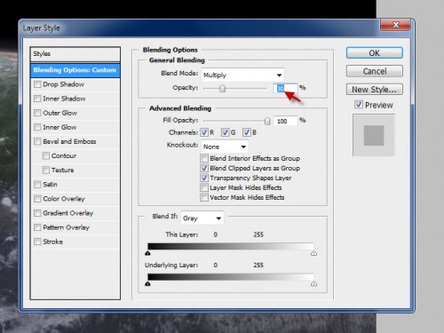
Task: Turn on Gradient Overlay checkbox
Action: pyautogui.click(x=37, y=213)
